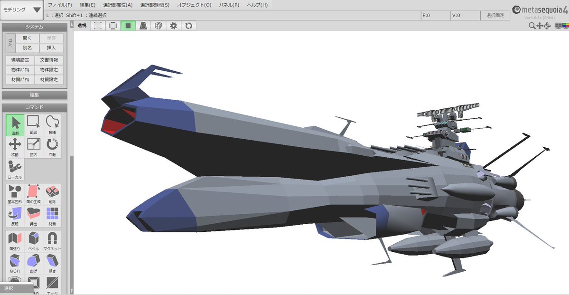Collapse the システム panel header

pyautogui.click(x=35, y=27)
